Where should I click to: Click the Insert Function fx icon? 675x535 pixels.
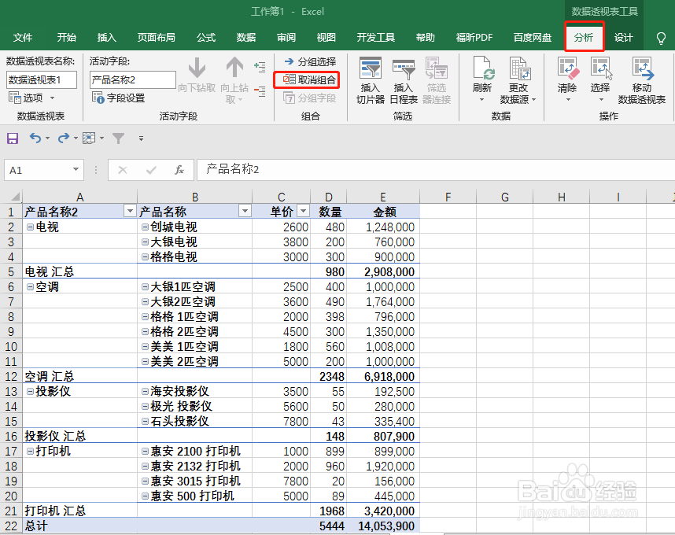click(x=179, y=170)
